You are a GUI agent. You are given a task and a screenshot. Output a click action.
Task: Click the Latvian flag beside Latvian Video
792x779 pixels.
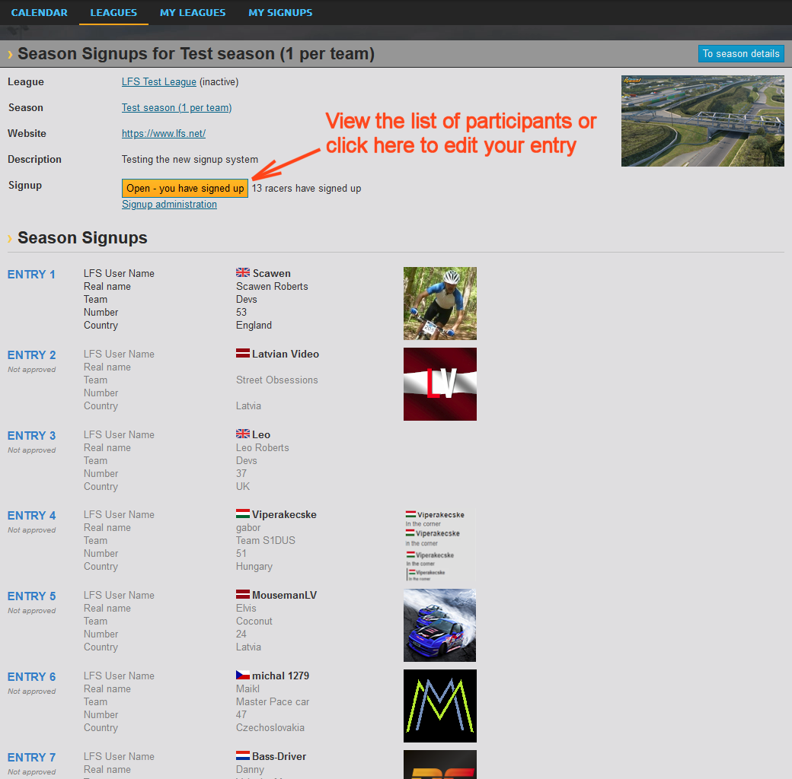(x=243, y=353)
